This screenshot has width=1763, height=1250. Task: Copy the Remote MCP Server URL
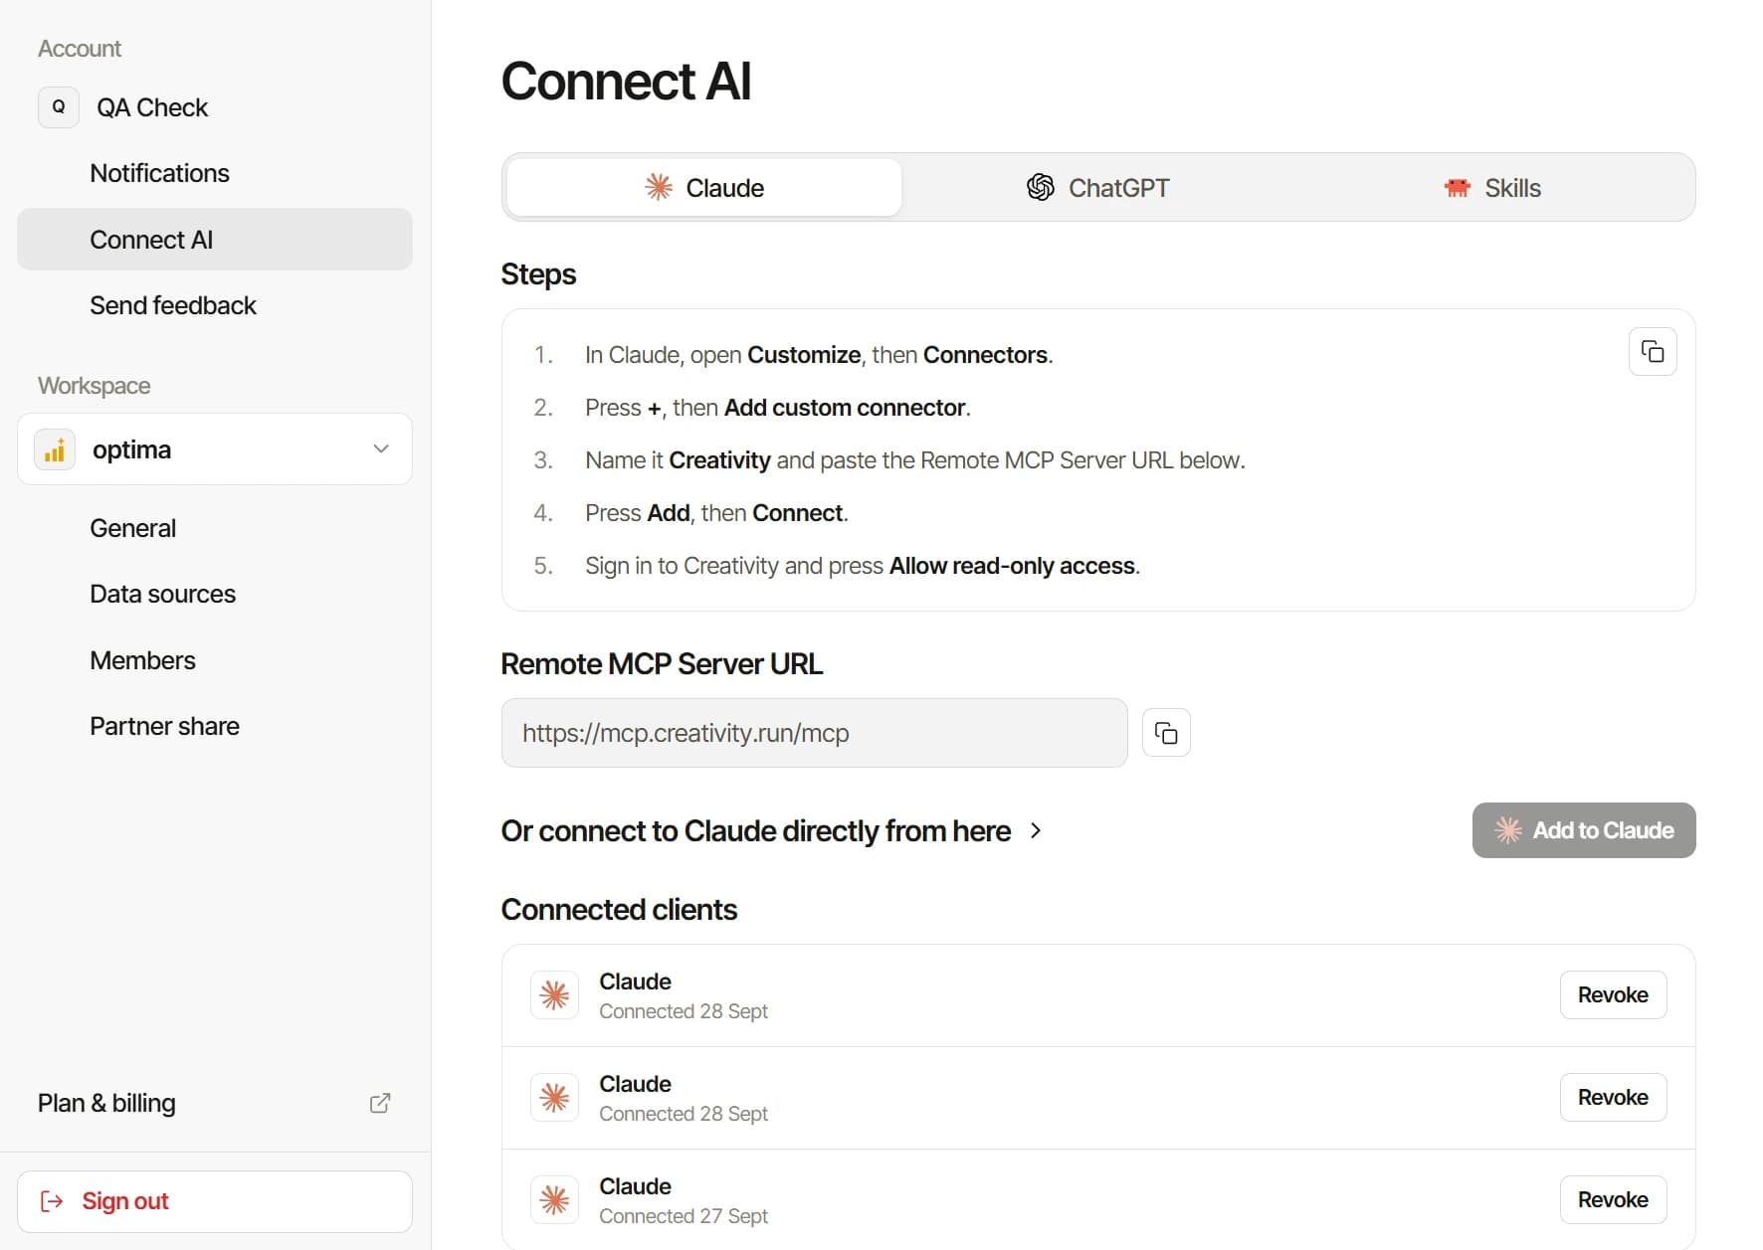click(x=1166, y=733)
